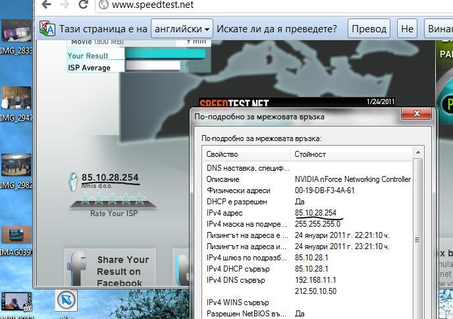
Task: Click the translate icon in the translation bar
Action: [47, 29]
